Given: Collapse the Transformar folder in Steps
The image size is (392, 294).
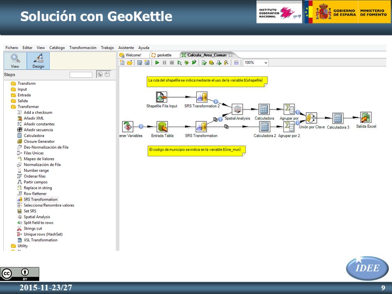Looking at the screenshot, I should click(x=25, y=107).
